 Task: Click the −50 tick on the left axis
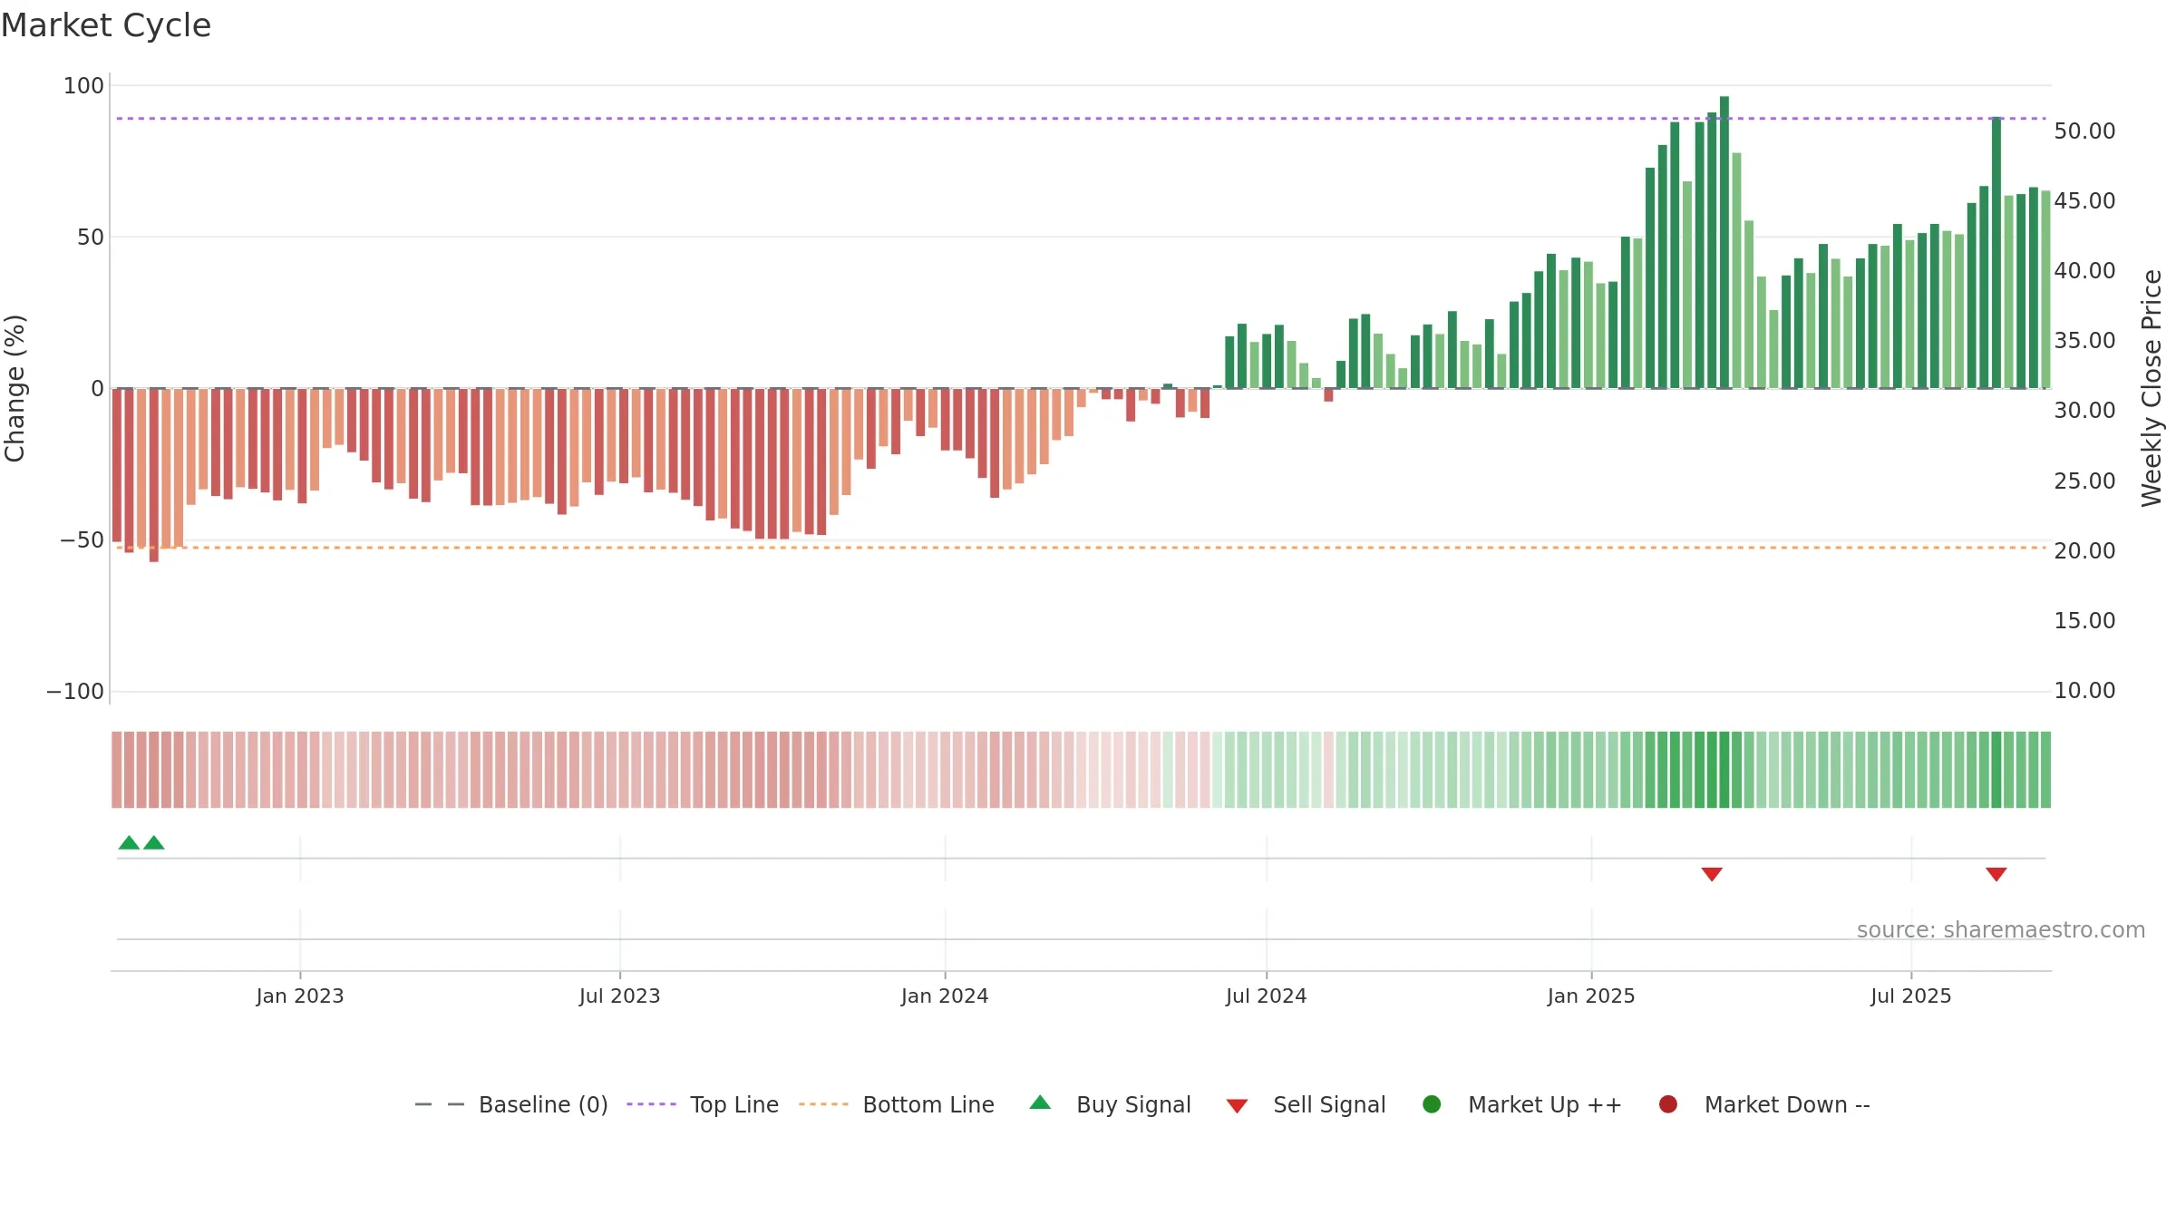[x=83, y=540]
